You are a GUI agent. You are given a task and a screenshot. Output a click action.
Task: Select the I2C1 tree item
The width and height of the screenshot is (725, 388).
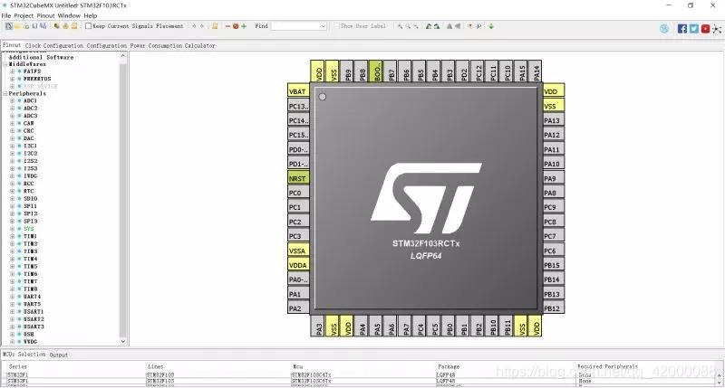[31, 146]
